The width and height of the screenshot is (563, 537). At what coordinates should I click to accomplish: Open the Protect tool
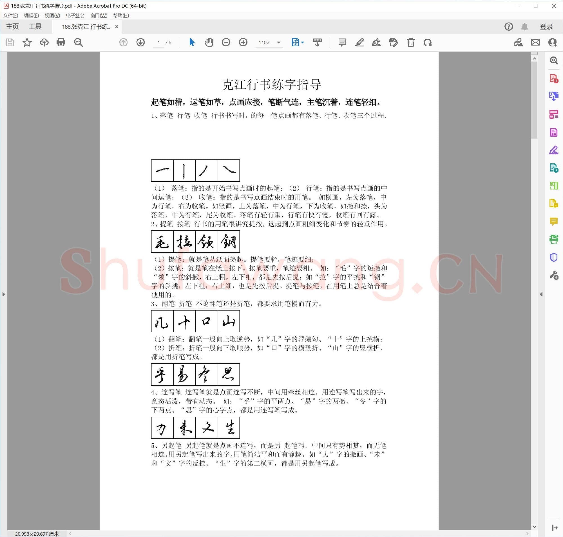coord(554,258)
